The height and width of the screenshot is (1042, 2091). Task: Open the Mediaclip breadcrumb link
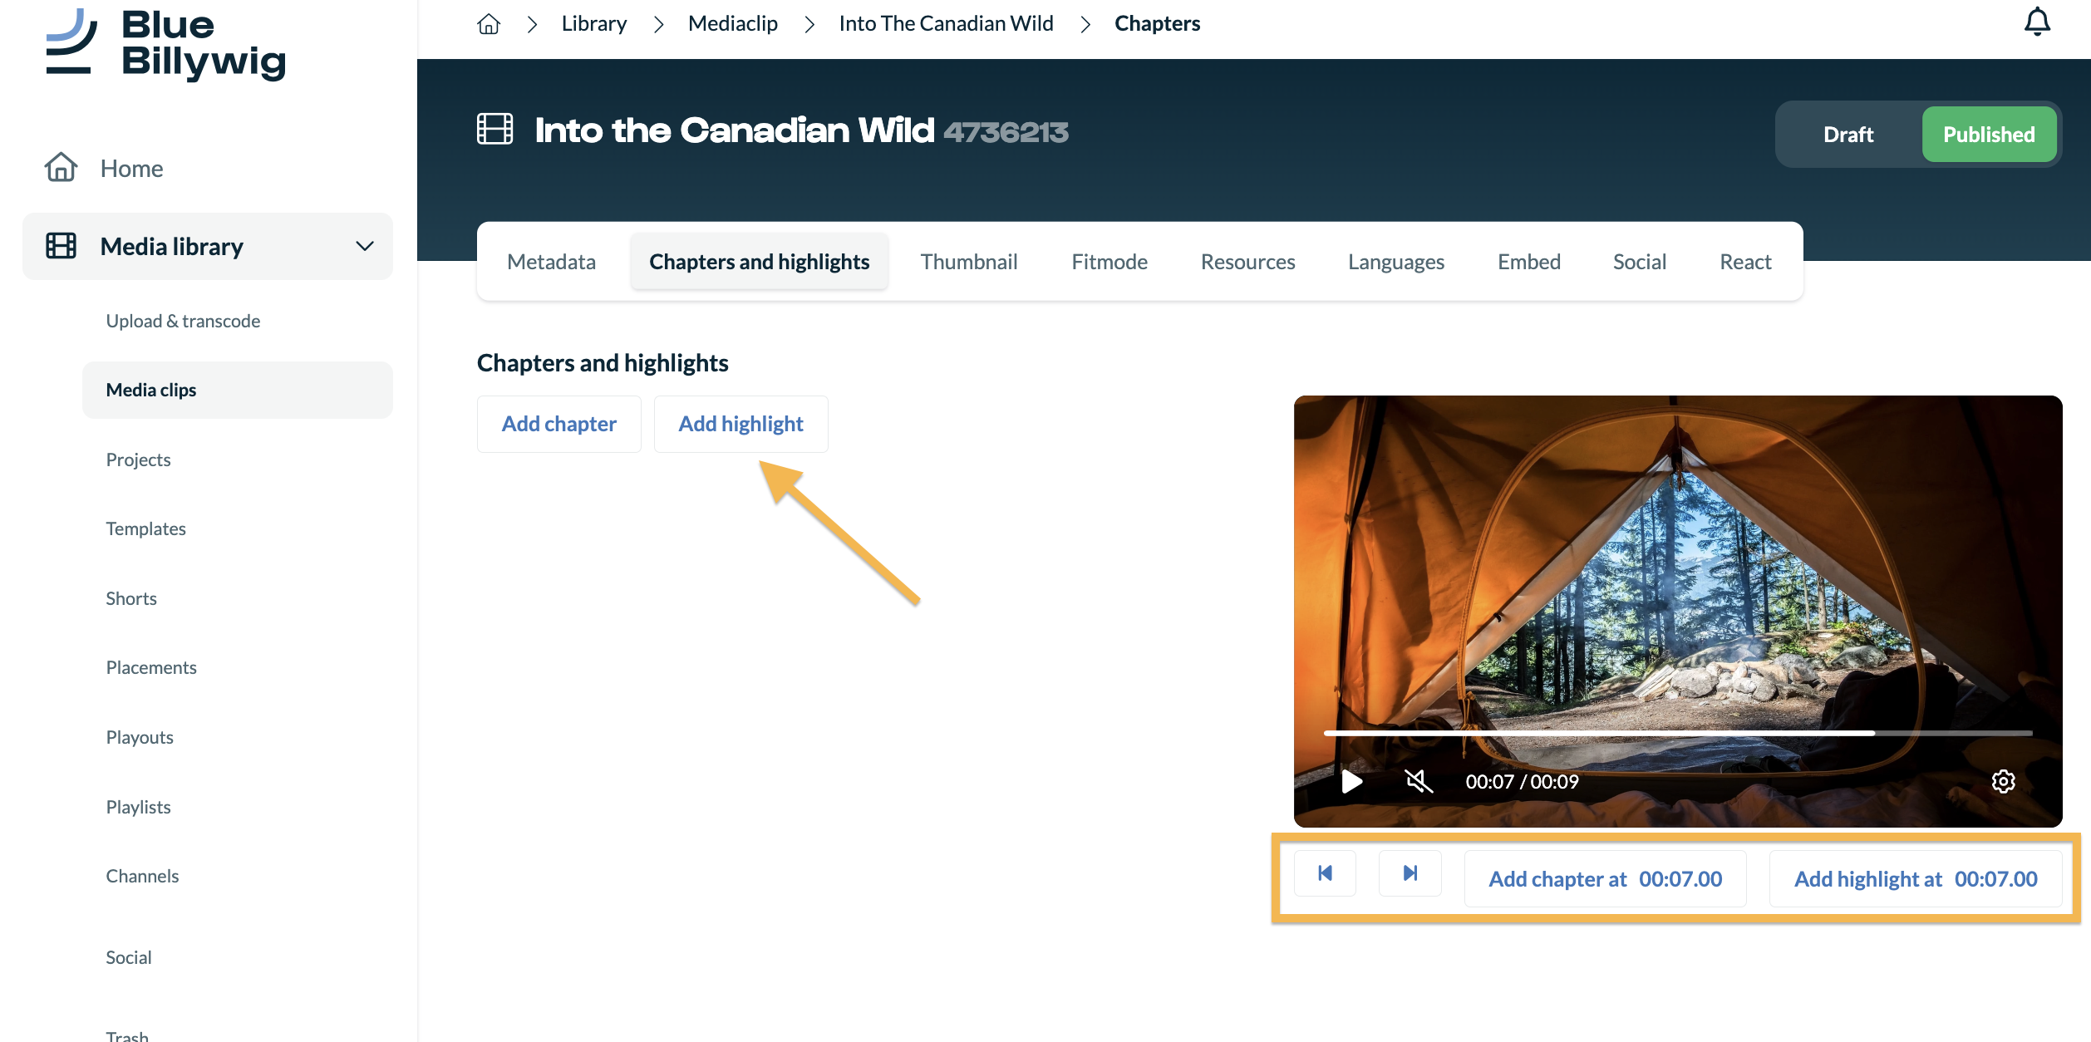click(733, 23)
